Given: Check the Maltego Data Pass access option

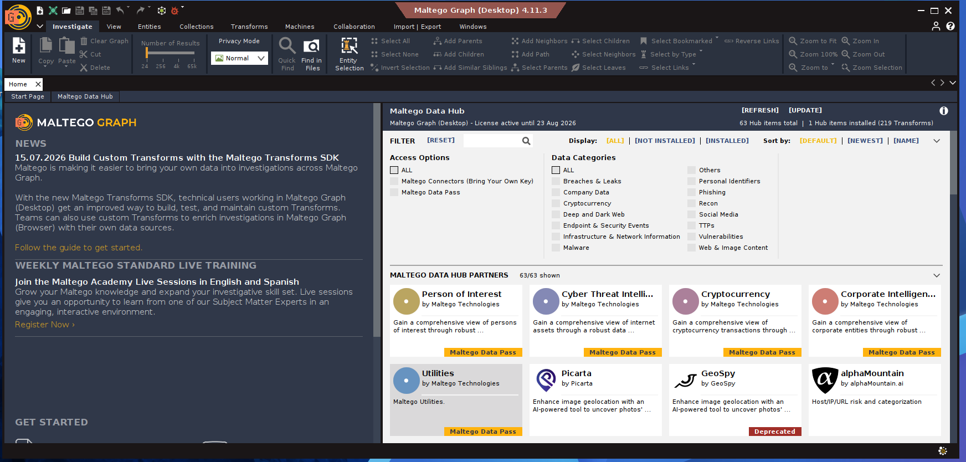Looking at the screenshot, I should [x=394, y=192].
